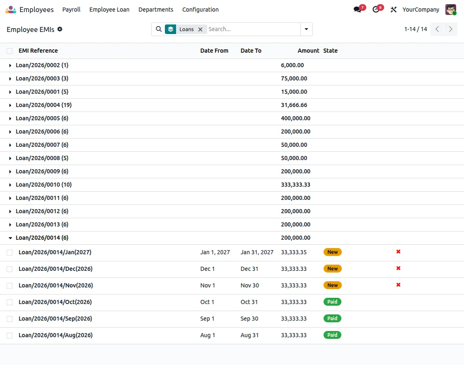The height and width of the screenshot is (365, 464).
Task: Sort by the Amount column header
Action: [x=308, y=51]
